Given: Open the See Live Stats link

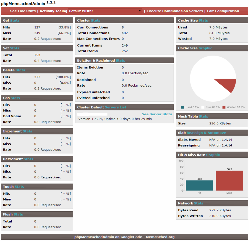Looking at the screenshot, I should 23,11.
